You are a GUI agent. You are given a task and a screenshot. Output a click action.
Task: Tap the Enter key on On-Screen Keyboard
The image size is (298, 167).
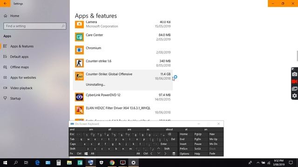tap(164, 144)
